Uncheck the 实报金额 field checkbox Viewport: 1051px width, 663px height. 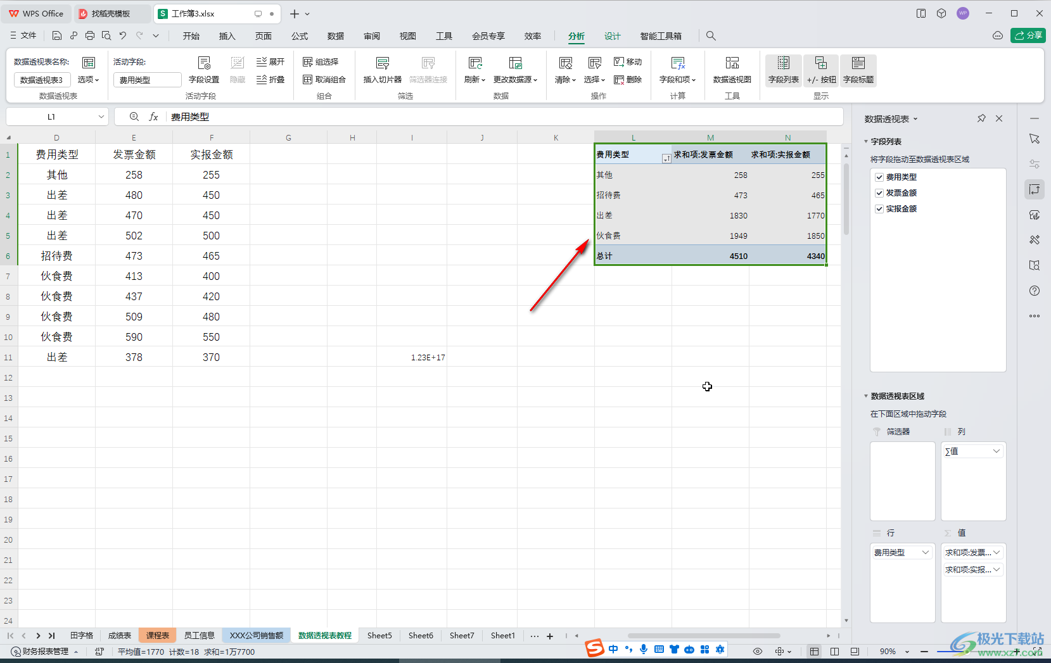pyautogui.click(x=879, y=209)
